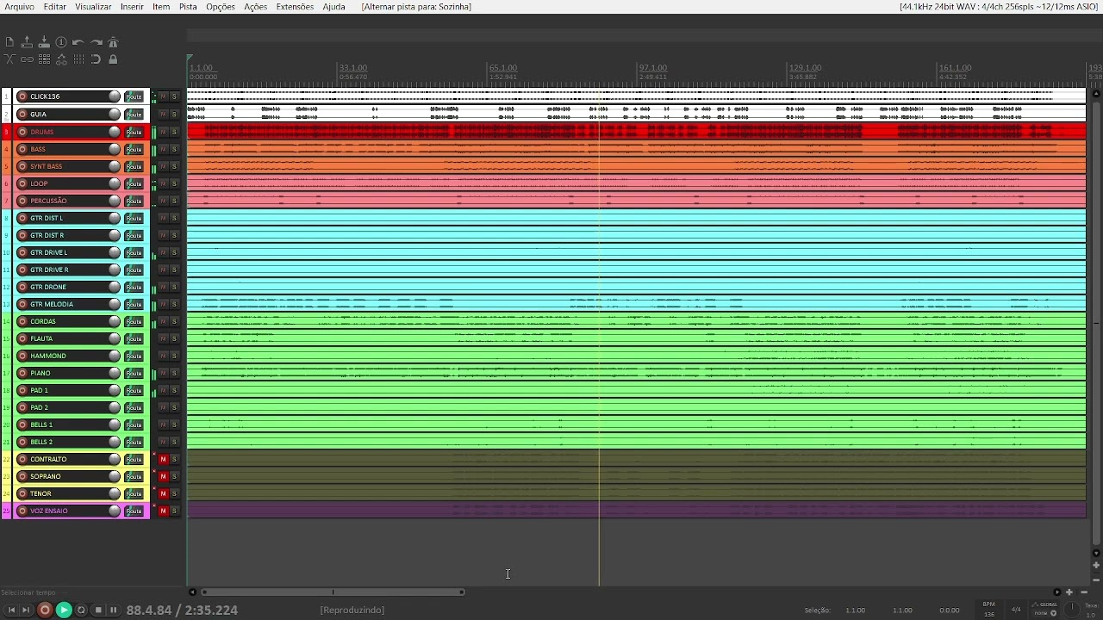The width and height of the screenshot is (1103, 620).
Task: Click the Stop transport button
Action: point(98,610)
